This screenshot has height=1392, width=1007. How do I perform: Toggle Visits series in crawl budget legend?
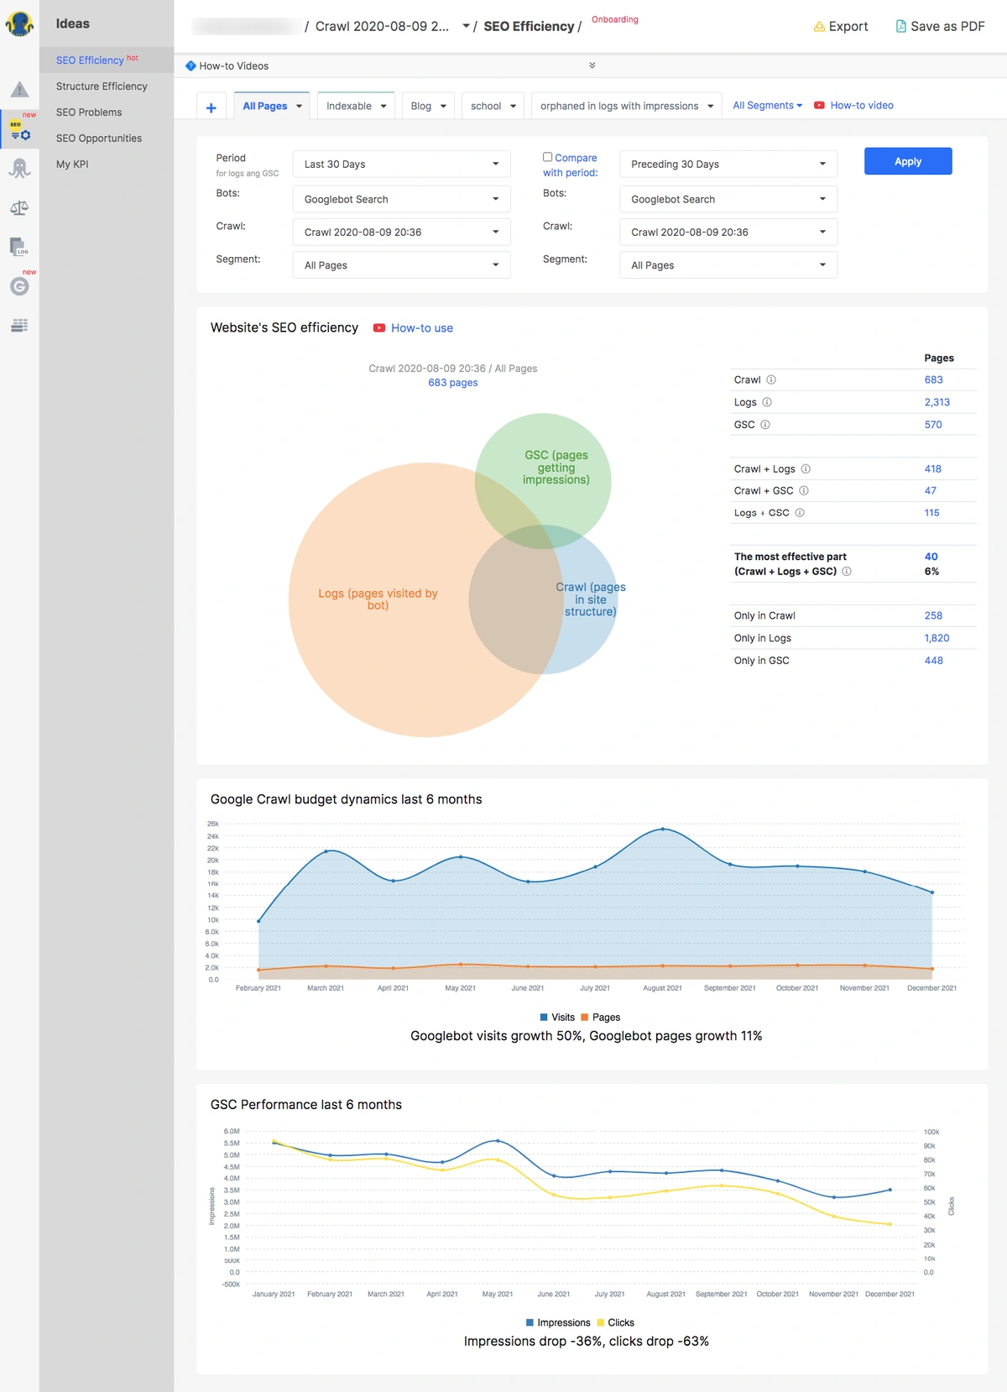click(557, 1018)
